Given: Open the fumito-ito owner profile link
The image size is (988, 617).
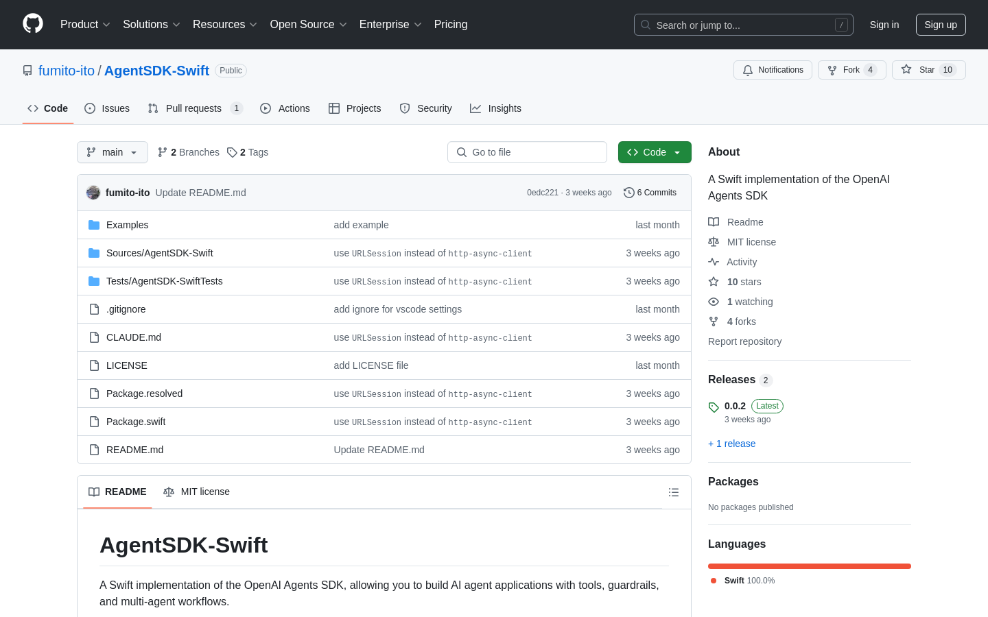Looking at the screenshot, I should point(67,71).
